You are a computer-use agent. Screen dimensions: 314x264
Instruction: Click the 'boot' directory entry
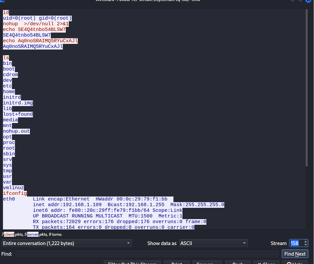tap(9, 69)
